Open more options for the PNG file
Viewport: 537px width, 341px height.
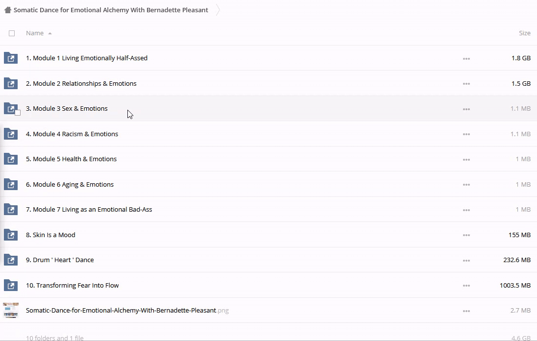point(466,311)
